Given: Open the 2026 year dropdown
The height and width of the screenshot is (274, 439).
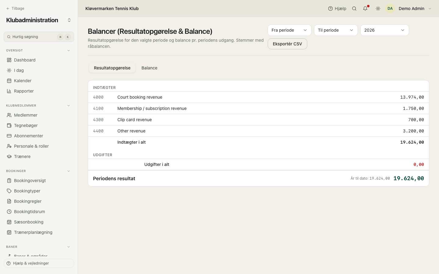Looking at the screenshot, I should click(384, 30).
